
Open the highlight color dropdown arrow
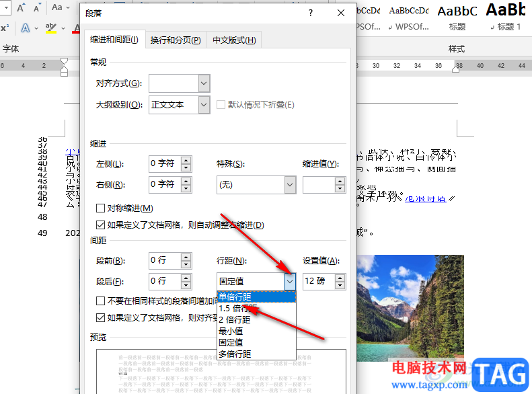[x=63, y=28]
